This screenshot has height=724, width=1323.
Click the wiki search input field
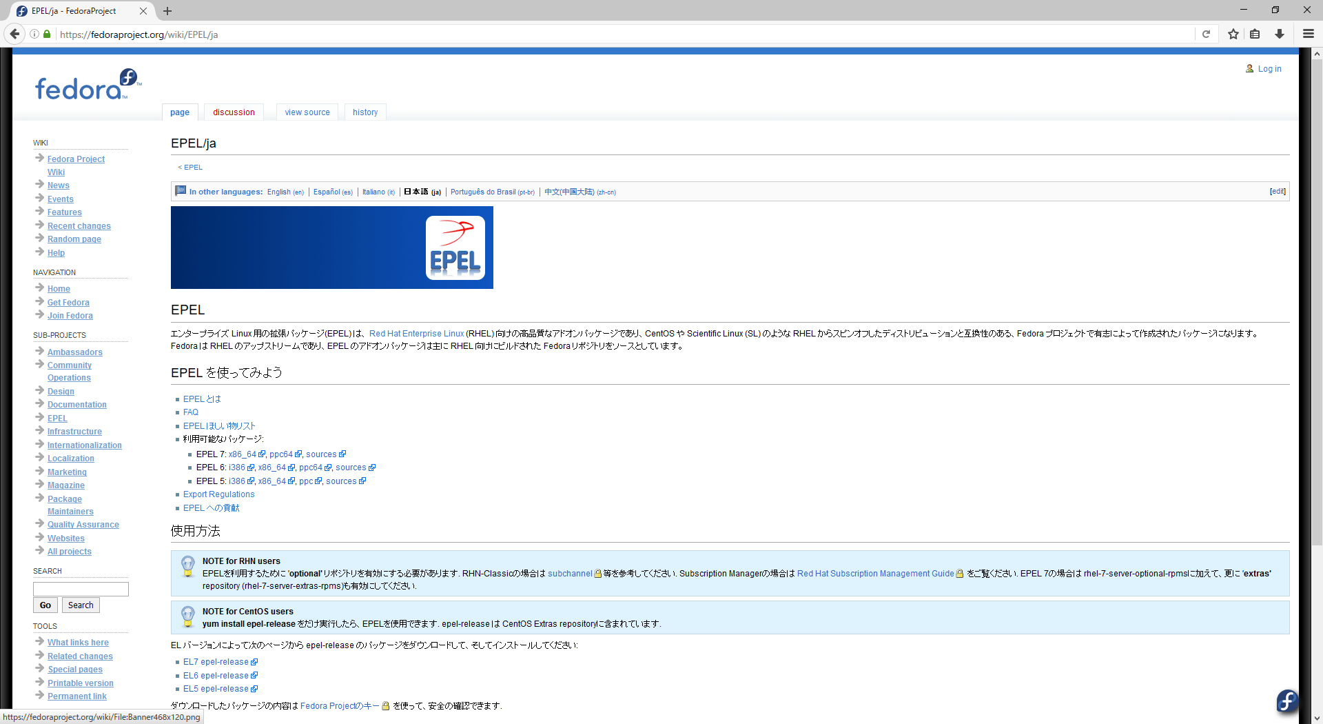pyautogui.click(x=81, y=589)
